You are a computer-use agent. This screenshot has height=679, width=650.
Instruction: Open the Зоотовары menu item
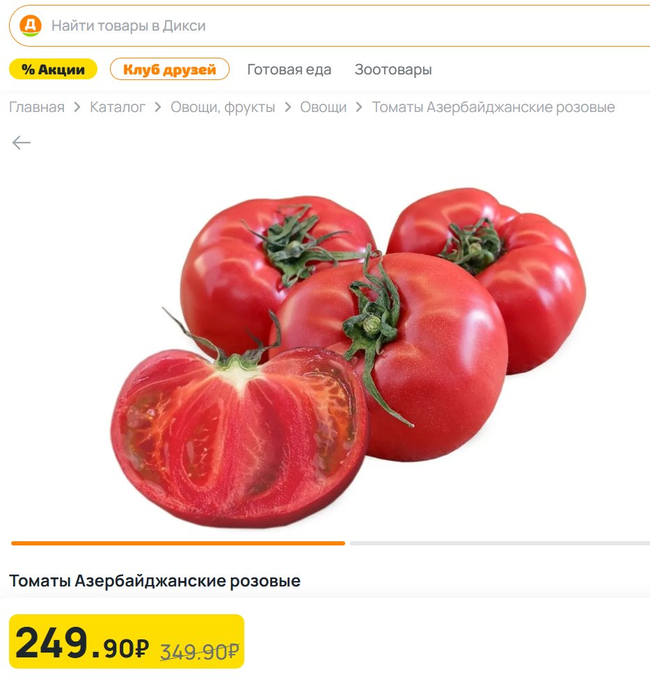[x=393, y=70]
